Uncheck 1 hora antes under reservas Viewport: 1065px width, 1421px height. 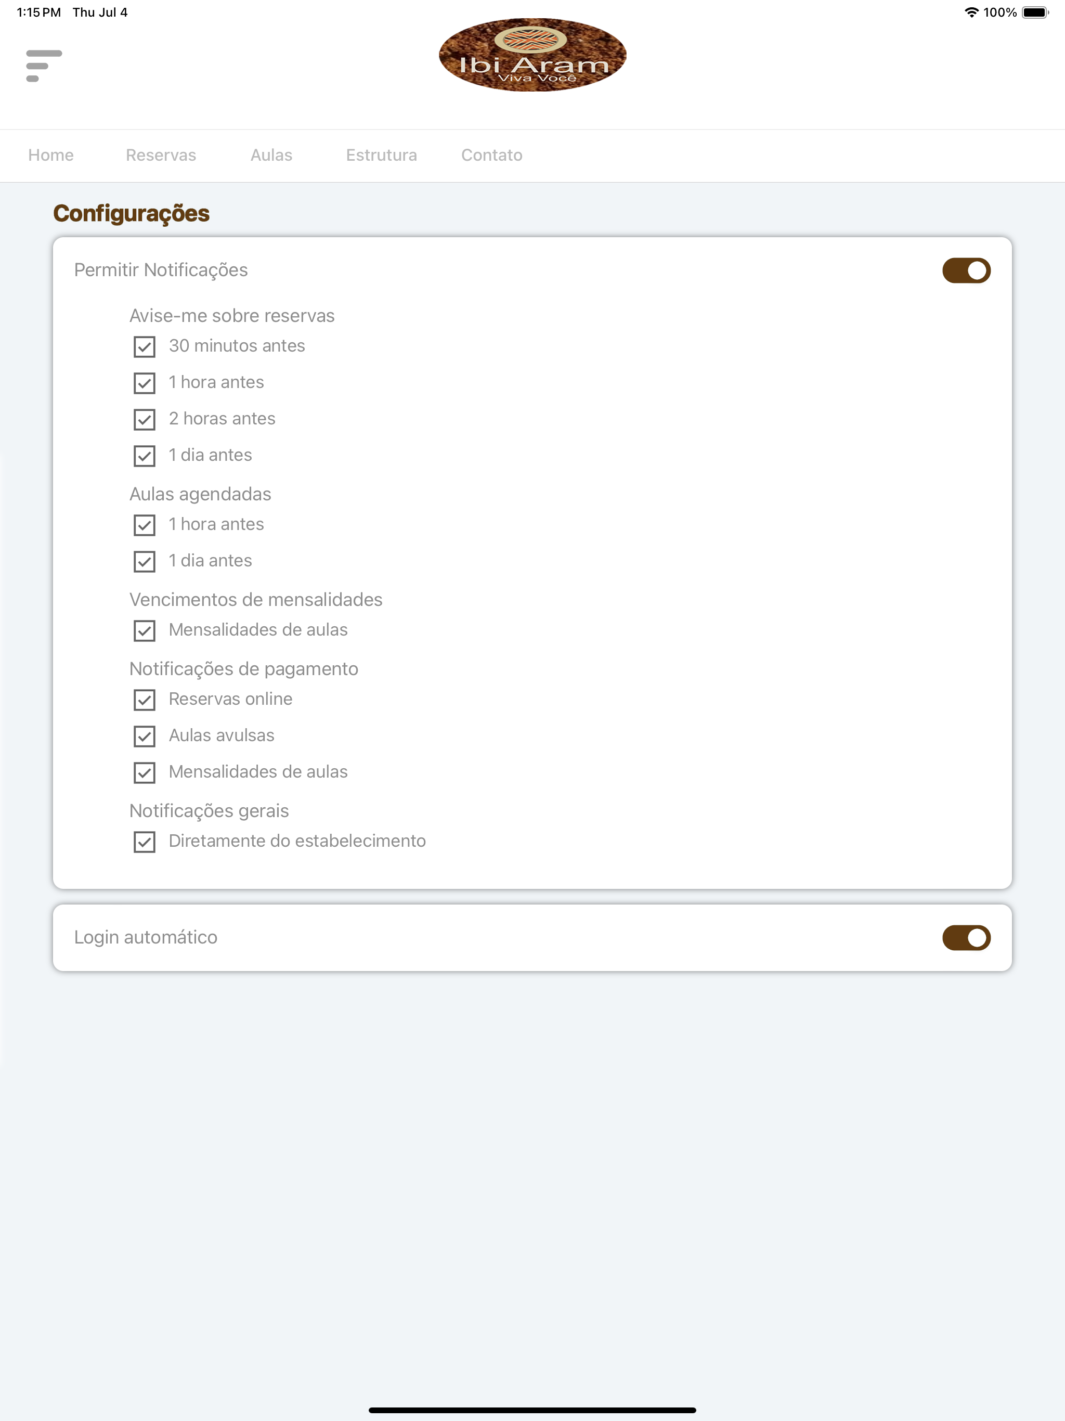pos(145,383)
